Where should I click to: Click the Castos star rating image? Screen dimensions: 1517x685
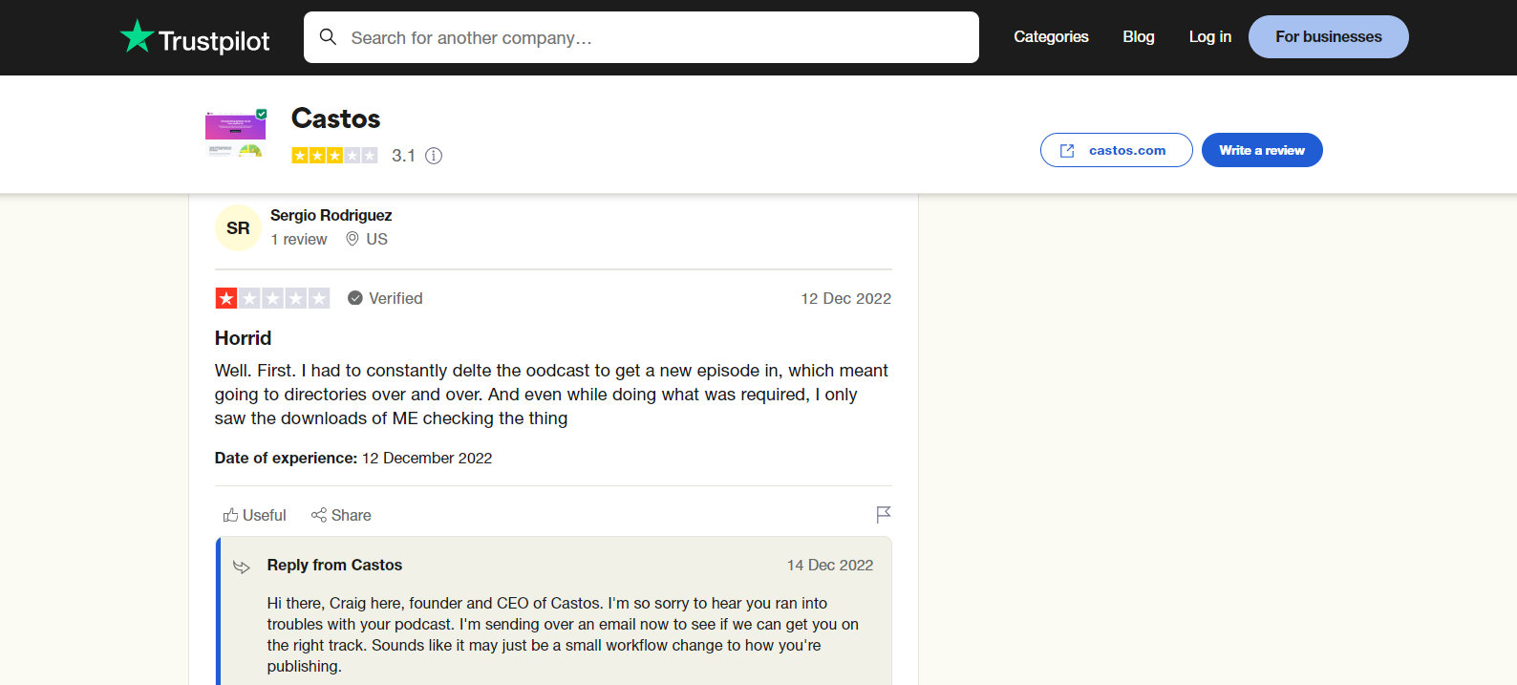point(334,155)
